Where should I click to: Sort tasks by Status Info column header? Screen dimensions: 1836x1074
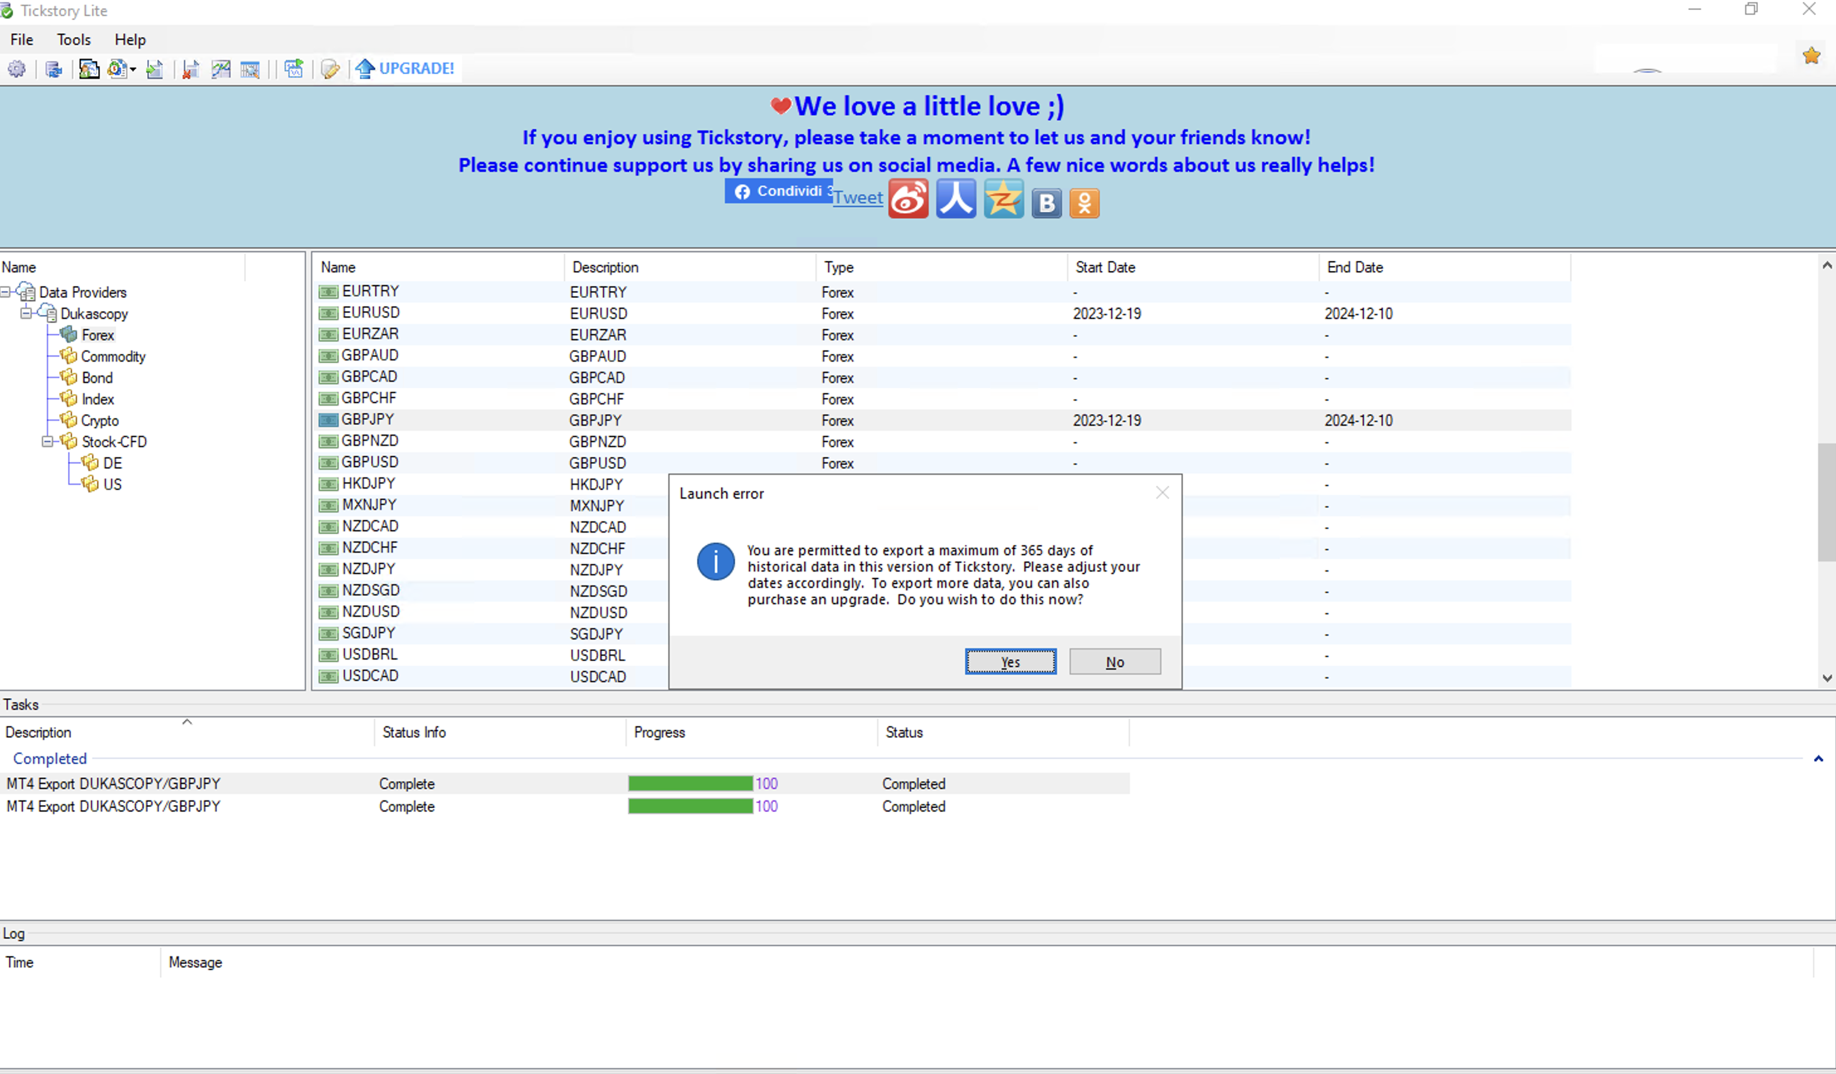501,733
